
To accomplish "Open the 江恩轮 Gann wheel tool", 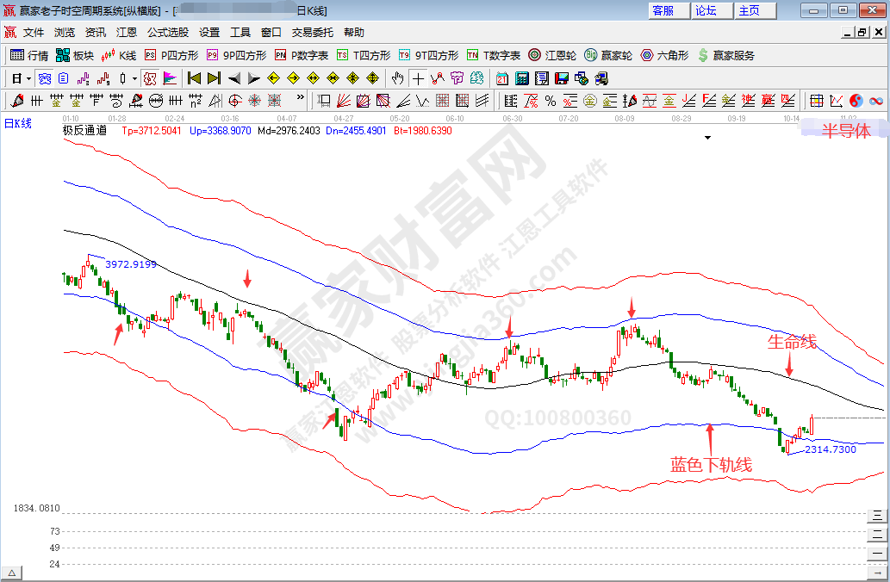I will click(551, 55).
